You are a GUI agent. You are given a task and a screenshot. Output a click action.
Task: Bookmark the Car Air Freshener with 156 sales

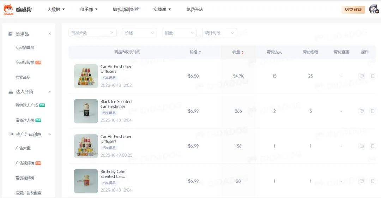(x=373, y=146)
